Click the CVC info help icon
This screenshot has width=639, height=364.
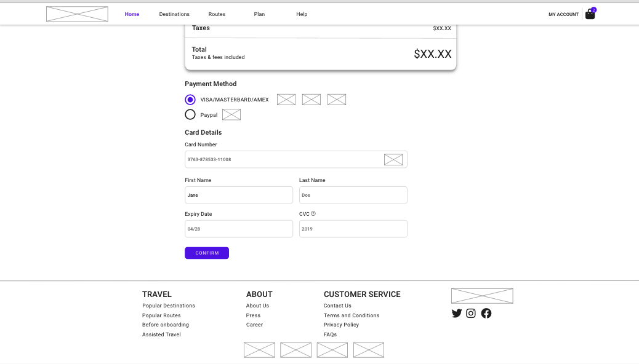(x=313, y=213)
